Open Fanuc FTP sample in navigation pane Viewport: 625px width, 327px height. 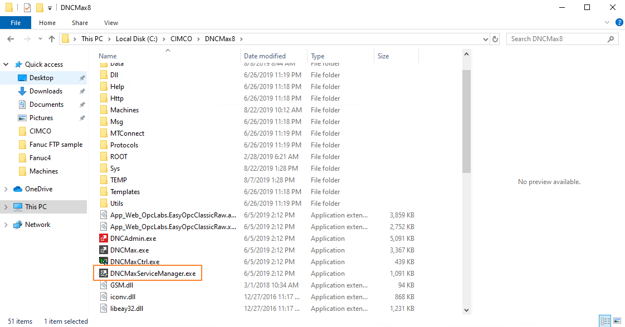tap(56, 145)
